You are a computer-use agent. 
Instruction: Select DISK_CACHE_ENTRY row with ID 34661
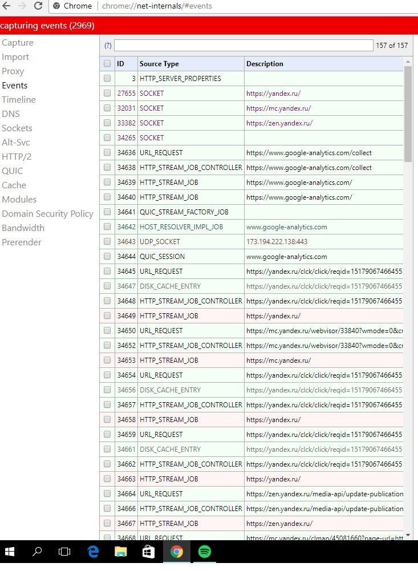point(251,449)
